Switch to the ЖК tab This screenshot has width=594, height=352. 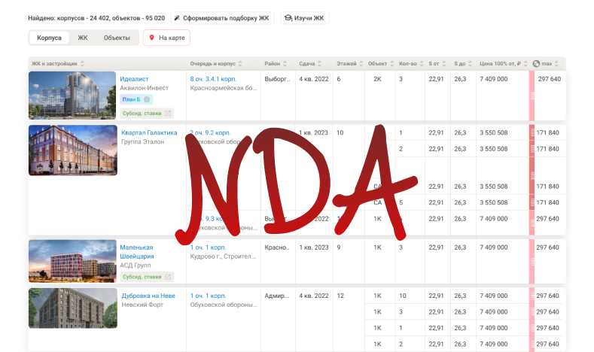click(x=83, y=38)
